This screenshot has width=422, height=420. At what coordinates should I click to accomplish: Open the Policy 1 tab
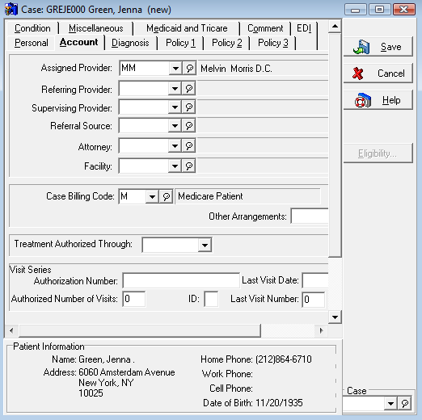point(180,43)
